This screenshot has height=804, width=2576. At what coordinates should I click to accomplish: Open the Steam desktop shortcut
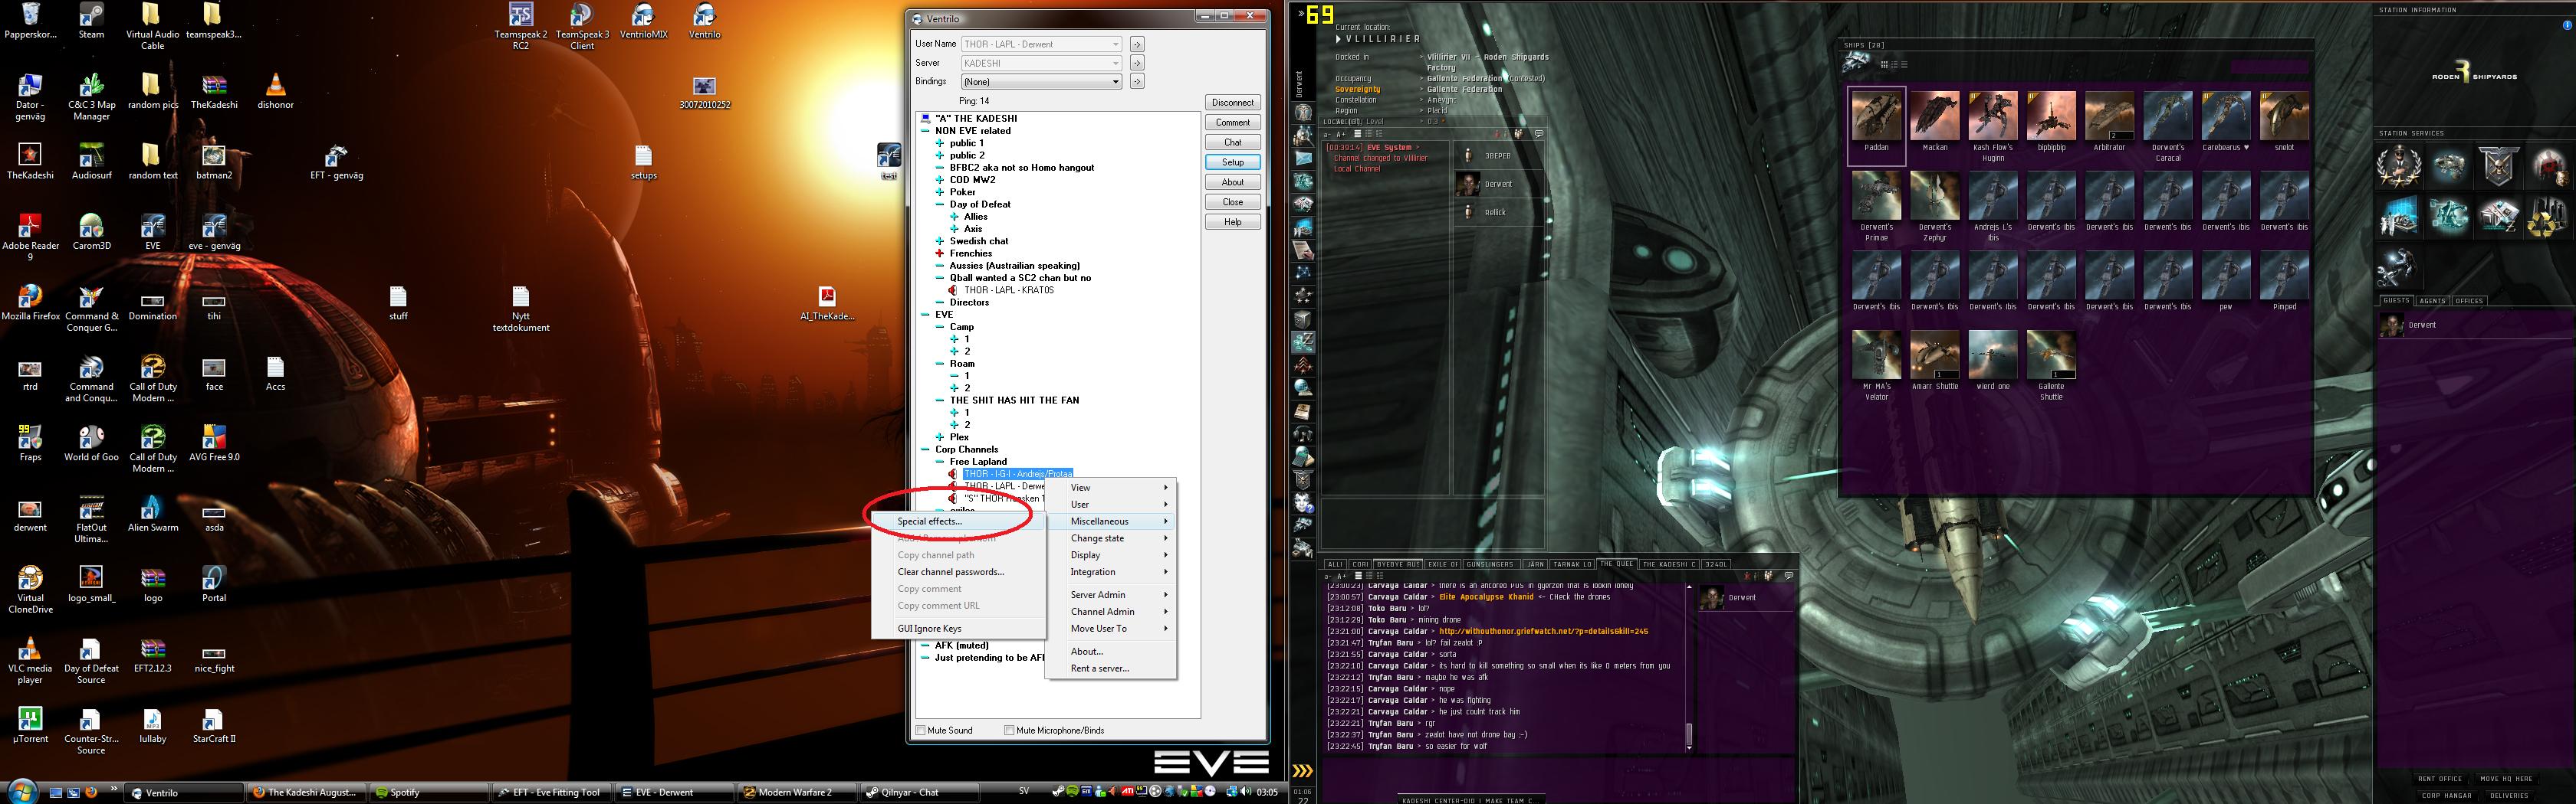tap(91, 20)
